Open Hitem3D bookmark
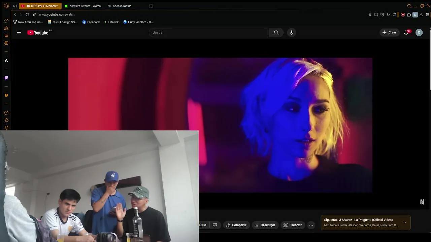 (111, 22)
